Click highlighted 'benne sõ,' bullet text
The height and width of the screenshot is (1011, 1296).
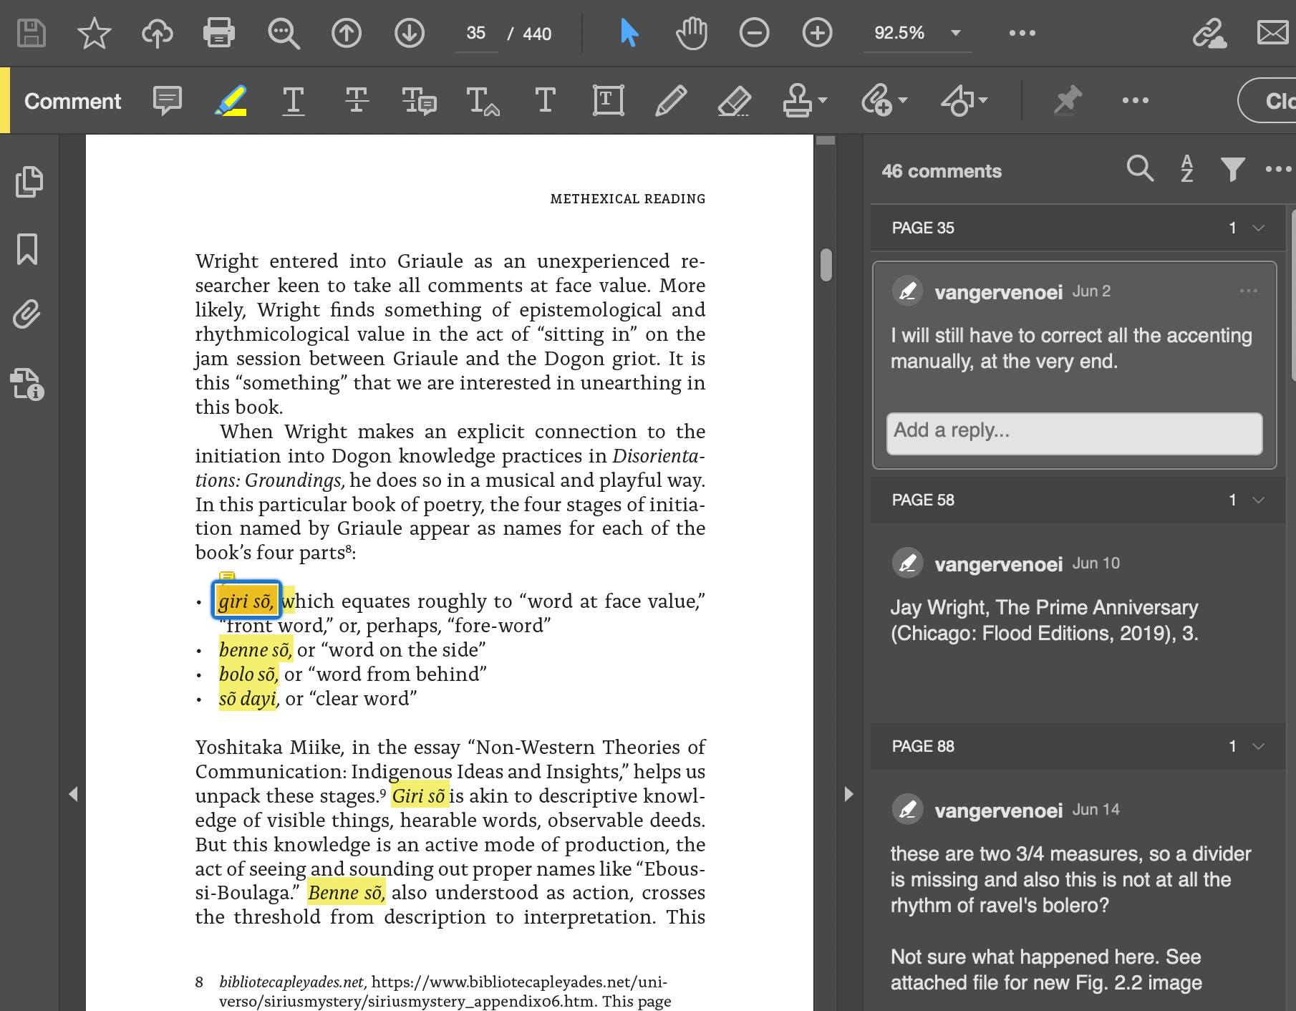[x=256, y=649]
